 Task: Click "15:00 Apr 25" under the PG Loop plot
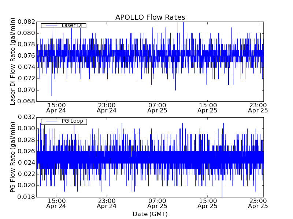coord(207,203)
